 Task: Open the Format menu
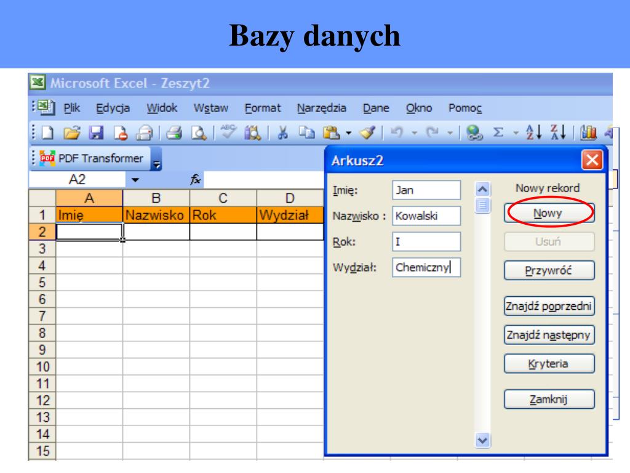coord(263,108)
